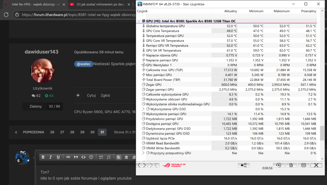The image size is (327, 185).
Task: Reset sensor min/max clock icon
Action: 278,165
